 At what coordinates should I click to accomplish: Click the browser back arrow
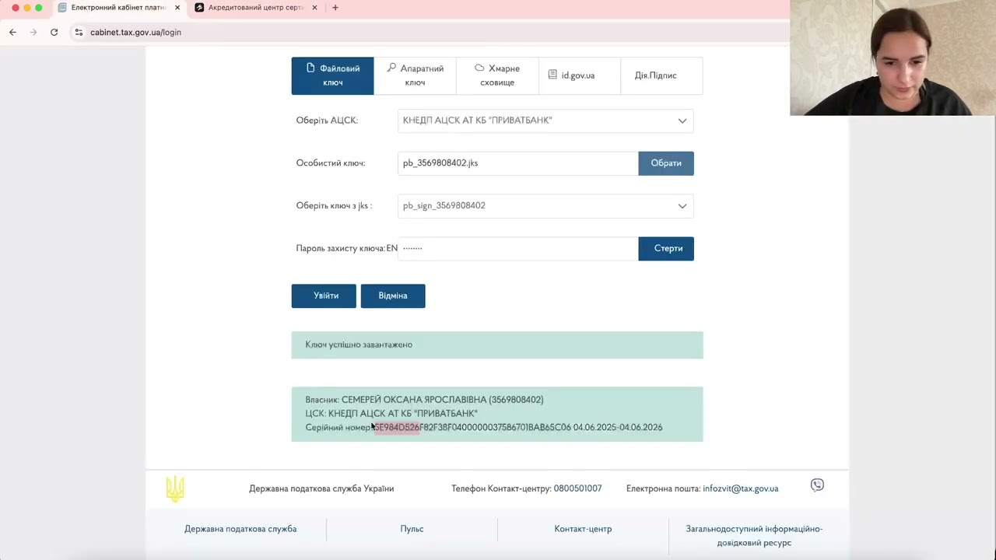click(12, 32)
